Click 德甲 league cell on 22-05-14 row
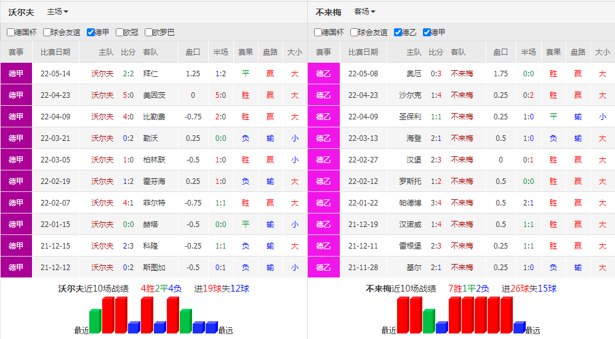 pos(16,73)
